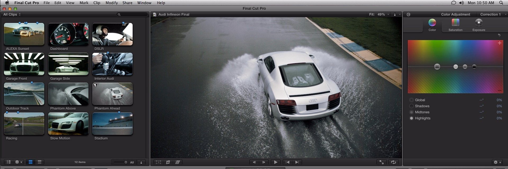This screenshot has height=169, width=508.
Task: Switch to the Saturation pane
Action: point(455,25)
